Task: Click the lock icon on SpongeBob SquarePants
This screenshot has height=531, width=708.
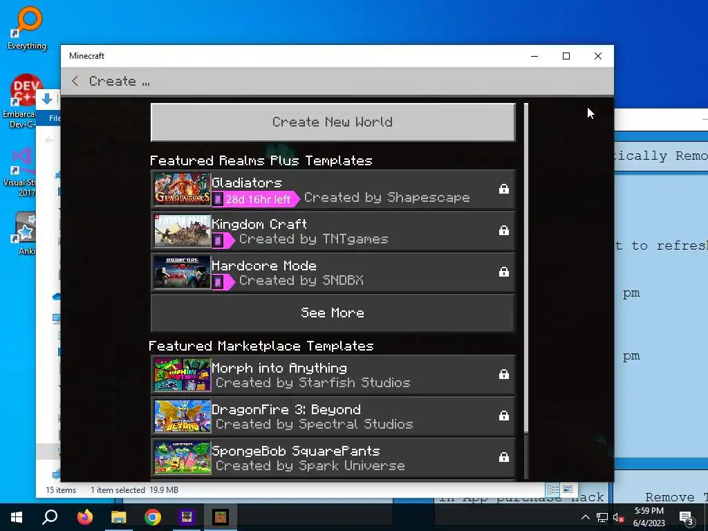Action: point(504,458)
